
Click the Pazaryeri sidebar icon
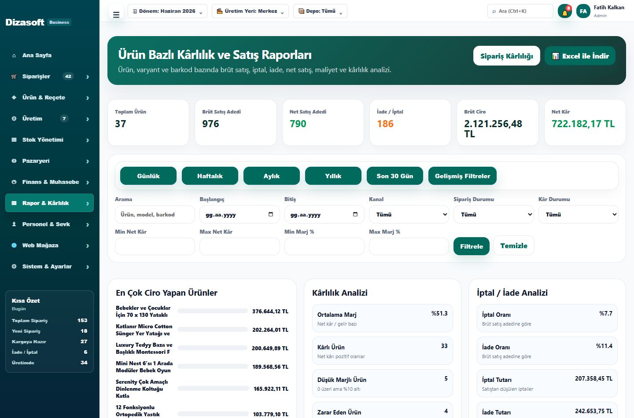click(x=14, y=161)
